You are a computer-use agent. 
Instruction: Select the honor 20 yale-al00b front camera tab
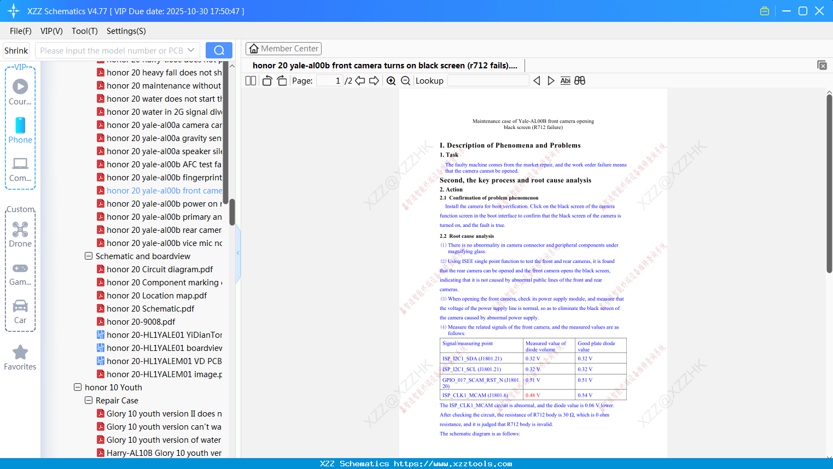(385, 66)
